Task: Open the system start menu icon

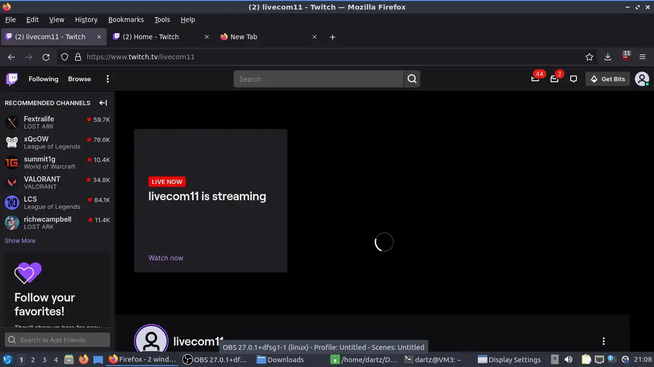Action: 7,359
